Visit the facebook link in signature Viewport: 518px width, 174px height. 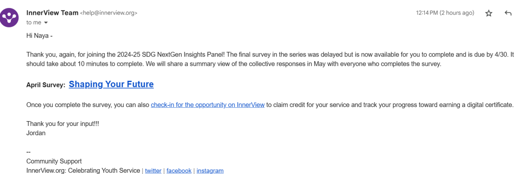179,170
